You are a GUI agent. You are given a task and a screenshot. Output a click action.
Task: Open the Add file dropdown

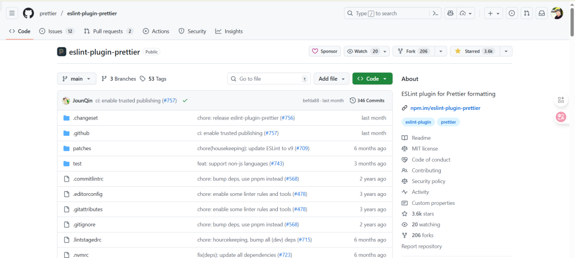332,79
